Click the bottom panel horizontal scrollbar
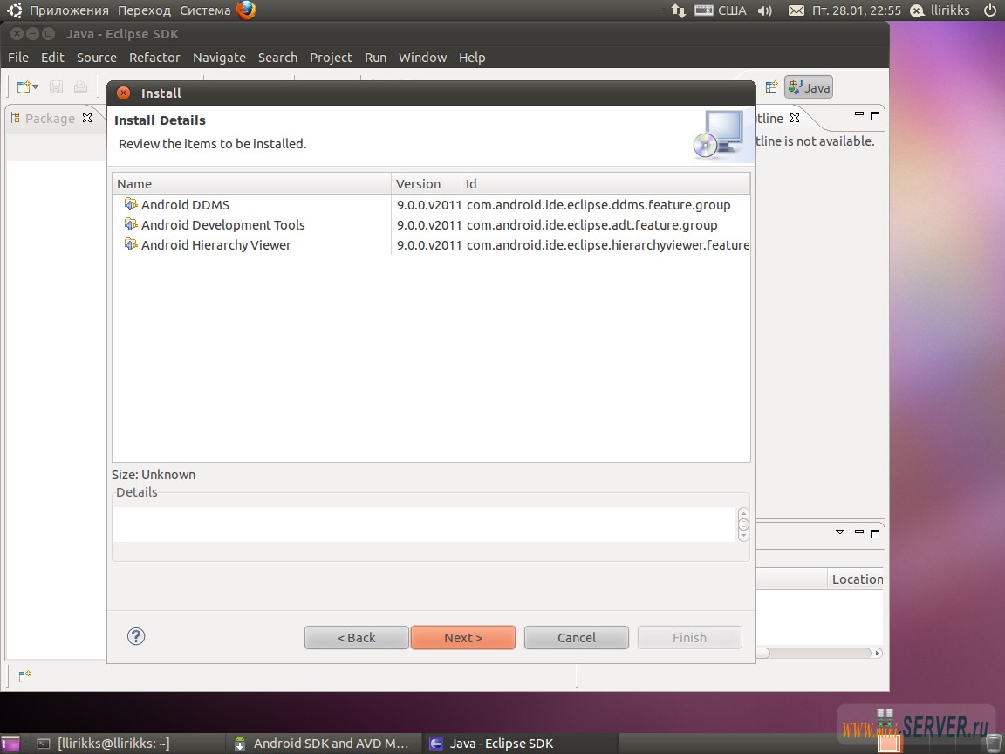This screenshot has height=754, width=1005. pyautogui.click(x=820, y=653)
